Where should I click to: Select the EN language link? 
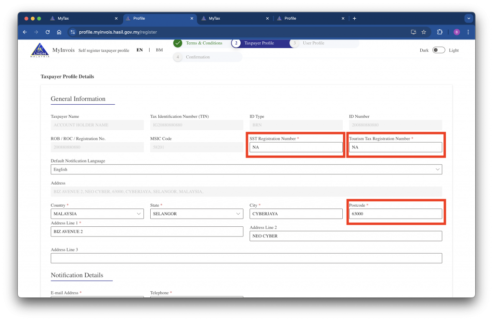[140, 50]
